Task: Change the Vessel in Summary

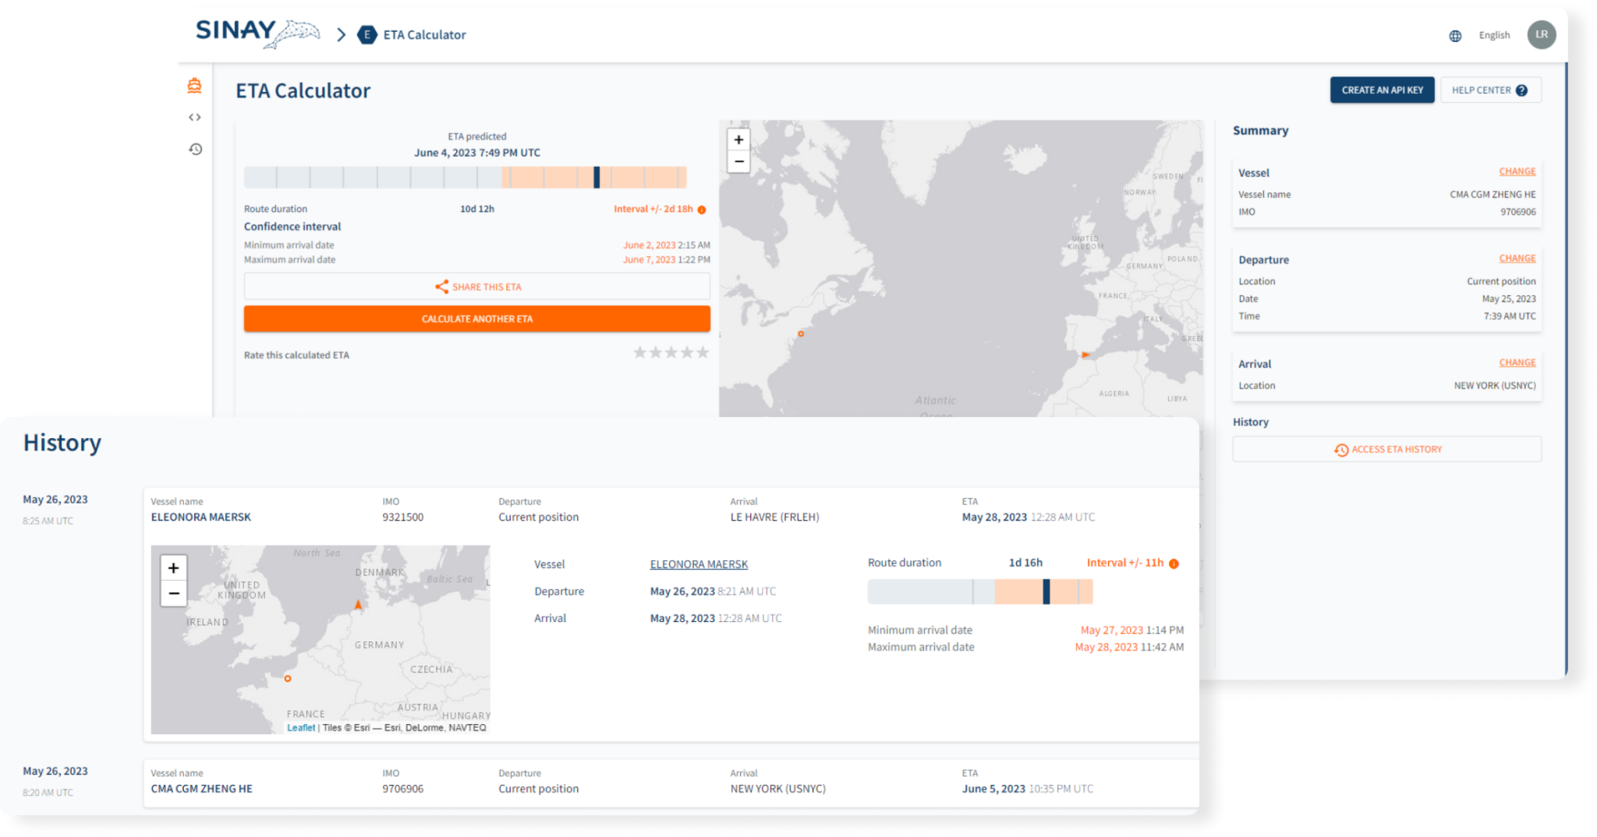Action: [x=1517, y=171]
